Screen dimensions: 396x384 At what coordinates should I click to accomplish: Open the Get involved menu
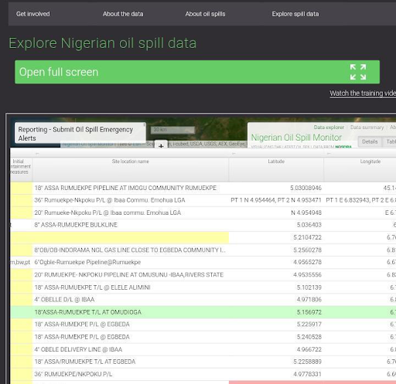[x=33, y=14]
